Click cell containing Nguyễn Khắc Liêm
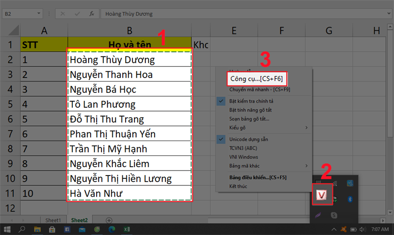The image size is (394, 235). coord(130,164)
